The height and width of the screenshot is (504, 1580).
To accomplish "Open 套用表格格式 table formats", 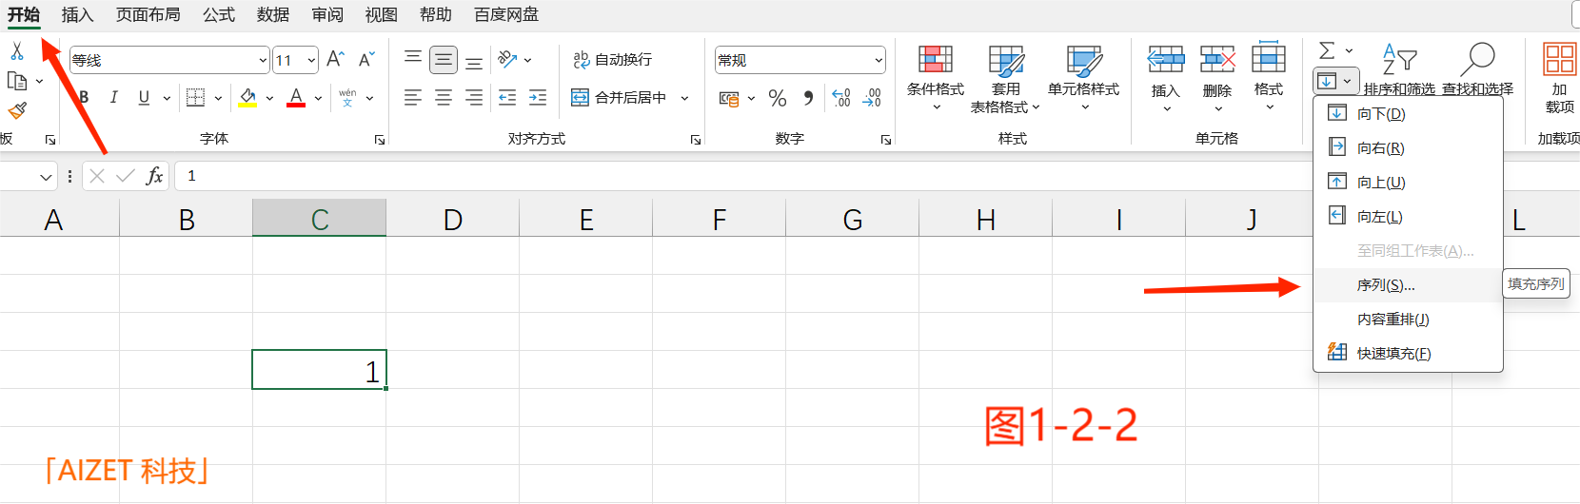I will tap(1005, 78).
